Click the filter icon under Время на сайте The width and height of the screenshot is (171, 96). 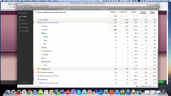(152, 16)
